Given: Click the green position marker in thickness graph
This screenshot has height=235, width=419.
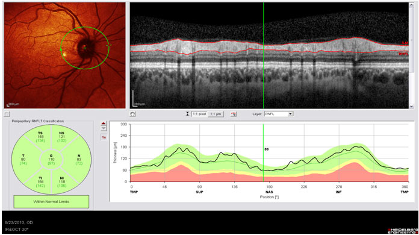Looking at the screenshot, I should tap(263, 152).
